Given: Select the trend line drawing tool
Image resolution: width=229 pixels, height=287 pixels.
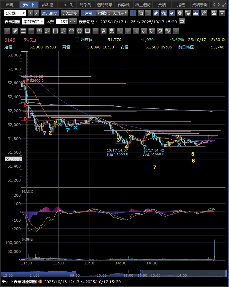Looking at the screenshot, I should point(8,31).
